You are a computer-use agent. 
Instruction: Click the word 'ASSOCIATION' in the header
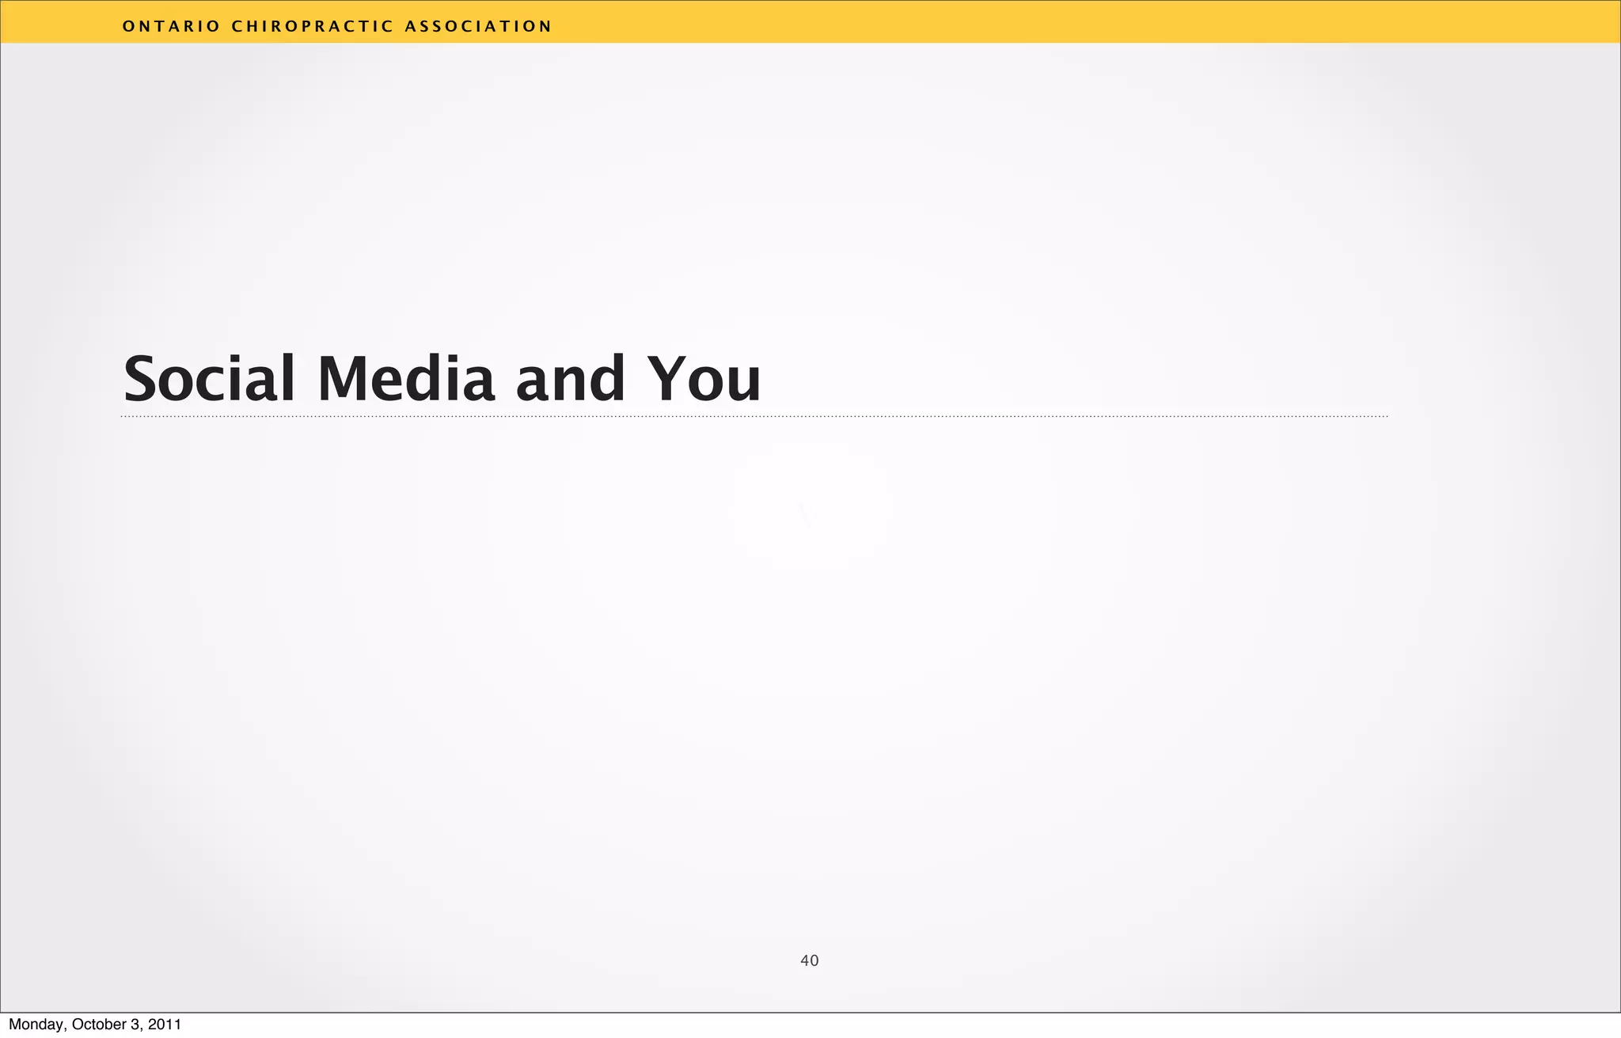[x=478, y=26]
